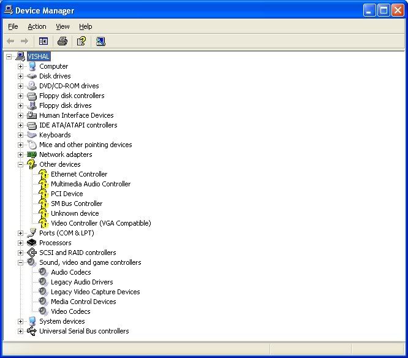Click the Back arrow toolbar button
The height and width of the screenshot is (358, 408).
point(10,41)
